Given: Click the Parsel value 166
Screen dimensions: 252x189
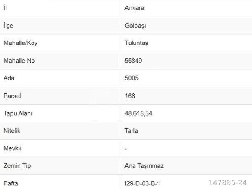Looking at the screenshot, I should pyautogui.click(x=130, y=96).
